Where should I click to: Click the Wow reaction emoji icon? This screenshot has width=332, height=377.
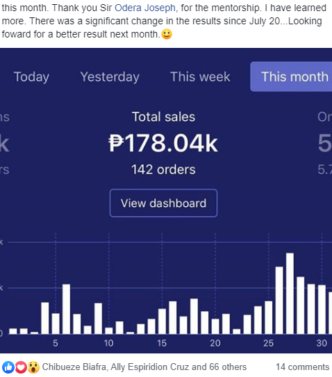click(x=33, y=367)
